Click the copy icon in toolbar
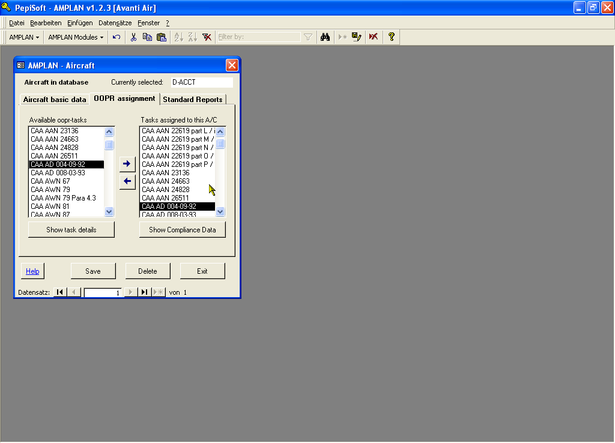This screenshot has width=615, height=443. [x=147, y=37]
